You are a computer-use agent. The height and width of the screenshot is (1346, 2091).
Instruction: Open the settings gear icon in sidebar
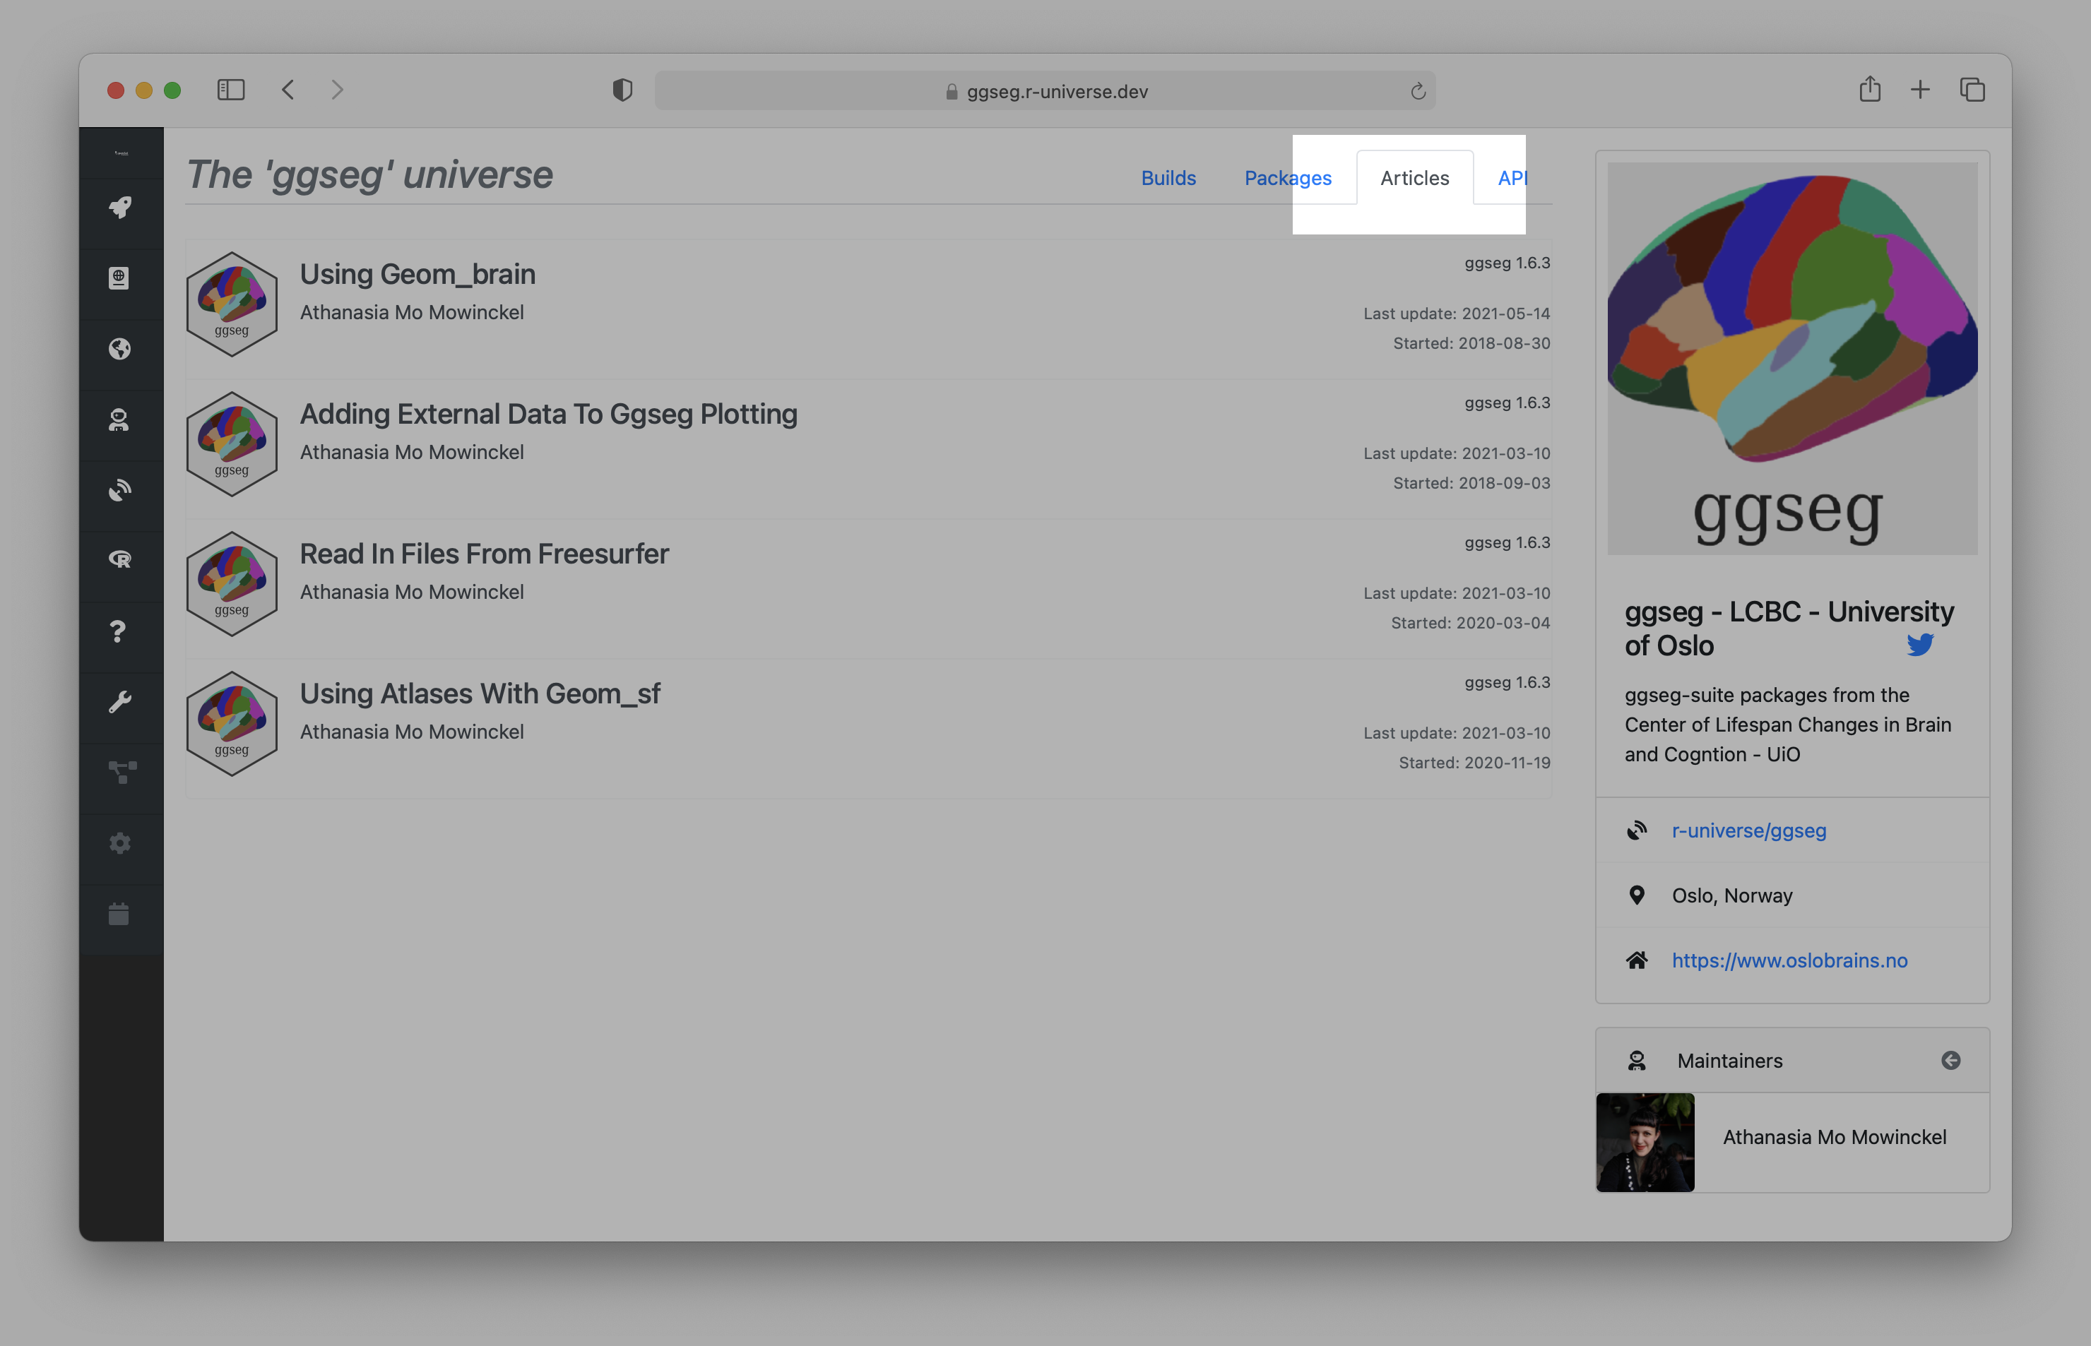pyautogui.click(x=121, y=842)
